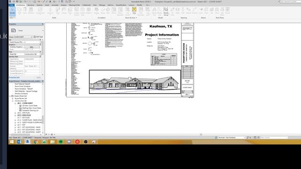Select the Railing tool in Circulation panel
The image size is (301, 169).
pyautogui.click(x=96, y=11)
